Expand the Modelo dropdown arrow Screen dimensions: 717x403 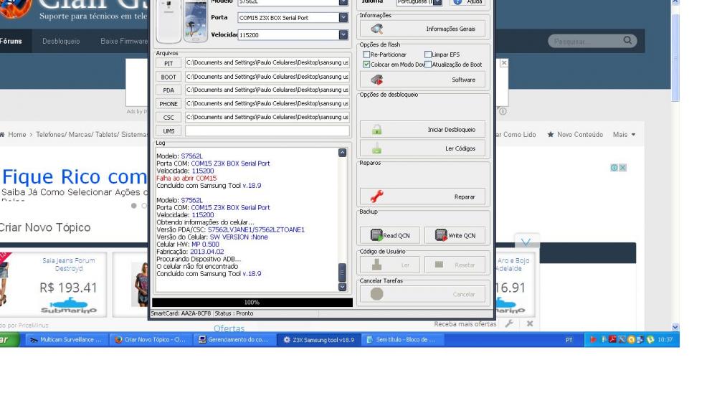pyautogui.click(x=343, y=2)
